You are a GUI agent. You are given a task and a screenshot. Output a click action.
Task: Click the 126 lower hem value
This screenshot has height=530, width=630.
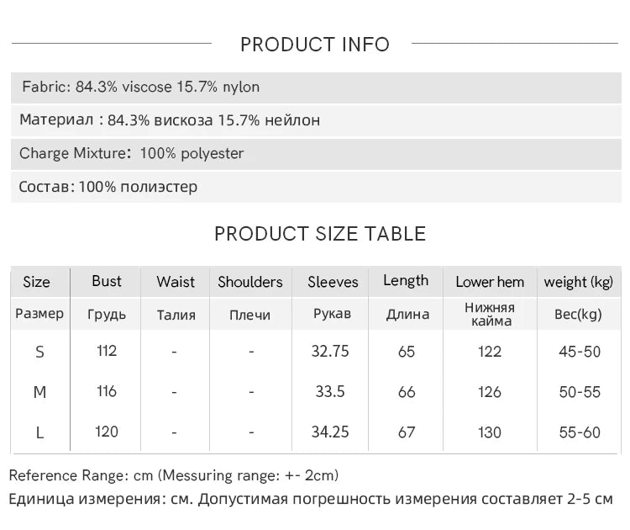point(490,392)
